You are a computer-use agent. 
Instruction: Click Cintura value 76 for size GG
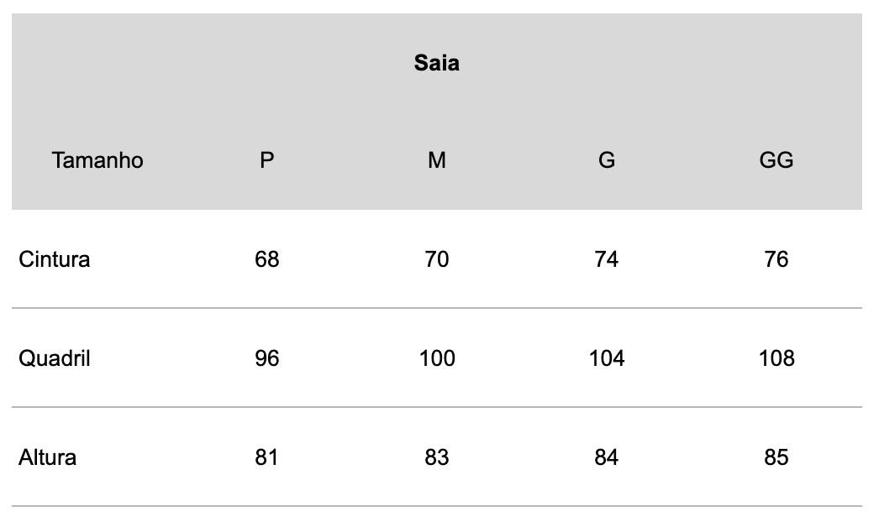pyautogui.click(x=776, y=259)
